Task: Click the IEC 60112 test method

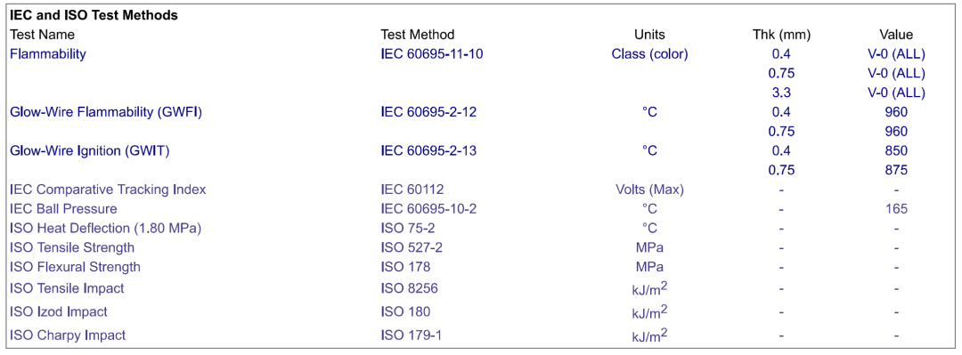Action: (x=411, y=190)
